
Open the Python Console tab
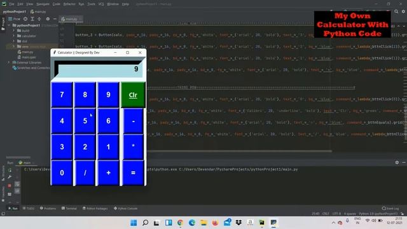pyautogui.click(x=126, y=208)
